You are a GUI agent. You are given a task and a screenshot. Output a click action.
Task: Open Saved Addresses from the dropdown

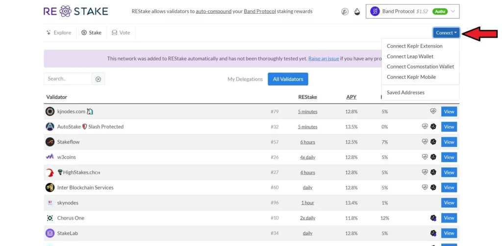[x=405, y=93]
